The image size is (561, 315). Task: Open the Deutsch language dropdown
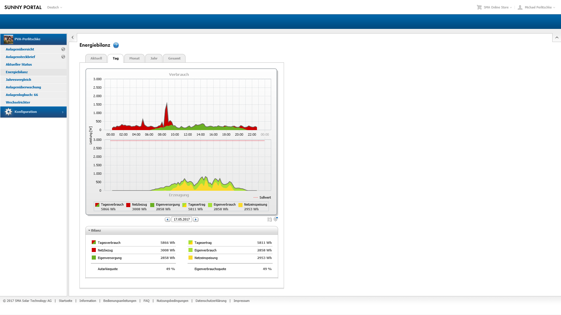(x=55, y=7)
